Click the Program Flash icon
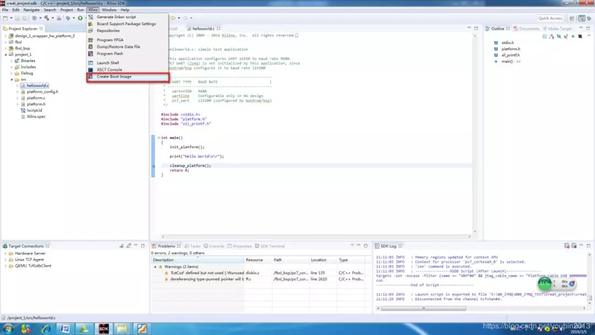595x335 pixels. (x=91, y=54)
